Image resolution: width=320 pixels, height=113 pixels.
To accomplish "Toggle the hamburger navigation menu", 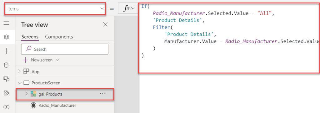I will point(7,23).
